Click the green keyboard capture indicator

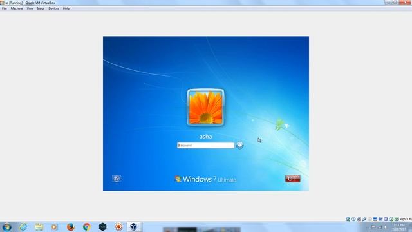[397, 219]
